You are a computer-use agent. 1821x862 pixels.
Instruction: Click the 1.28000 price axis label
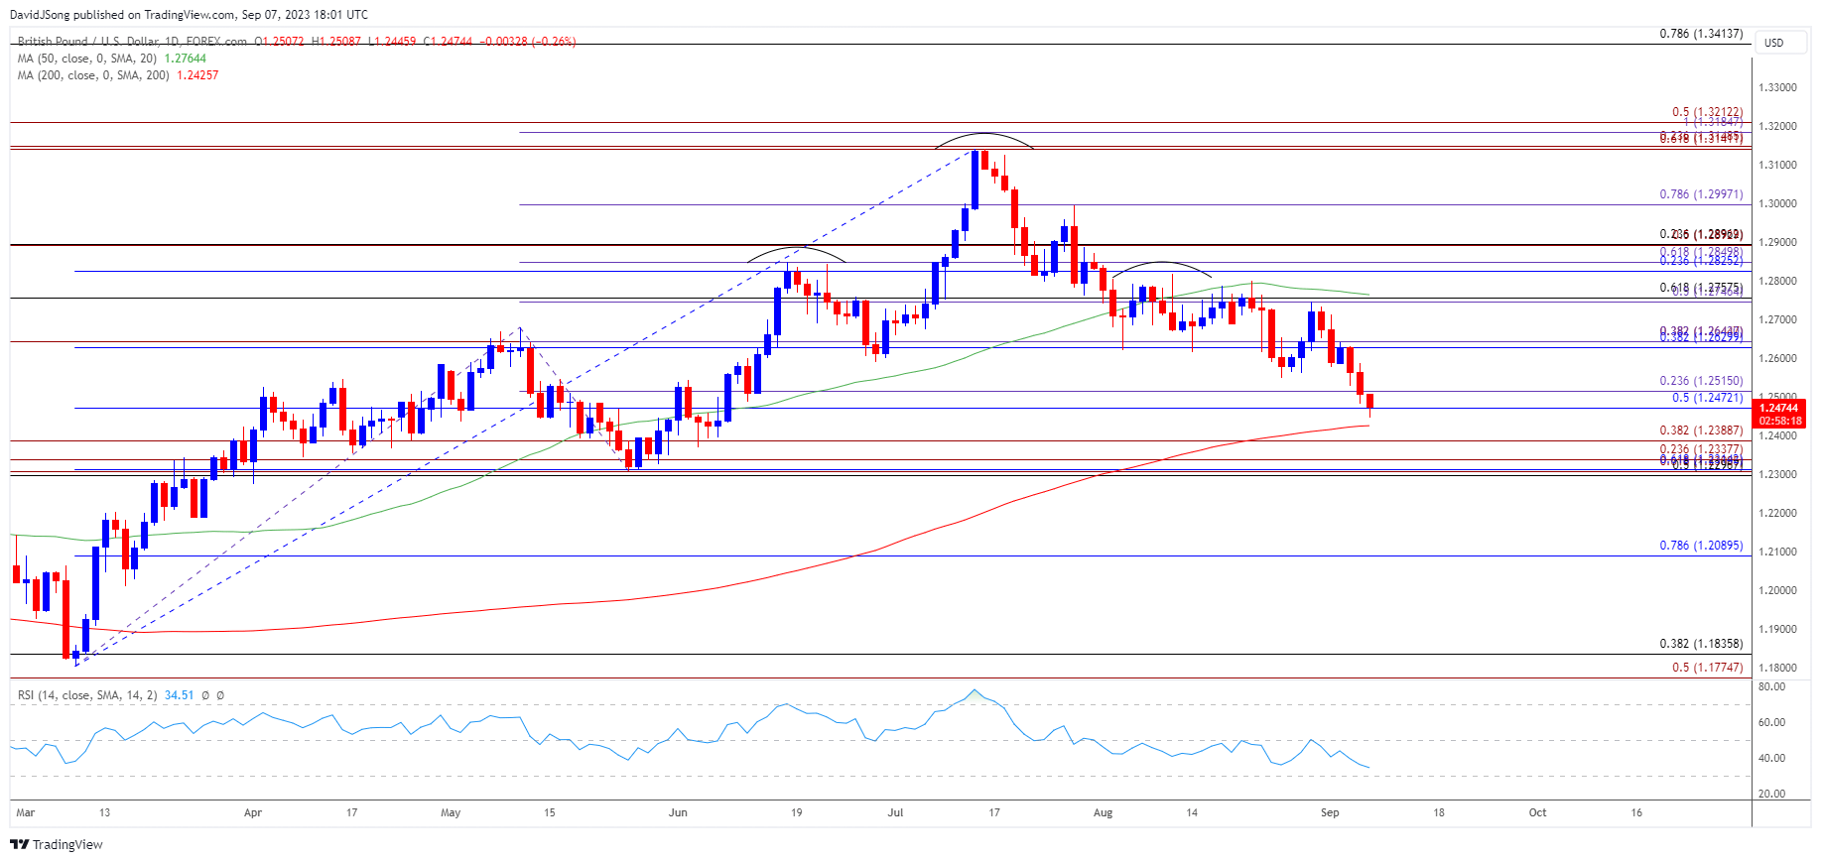1777,281
